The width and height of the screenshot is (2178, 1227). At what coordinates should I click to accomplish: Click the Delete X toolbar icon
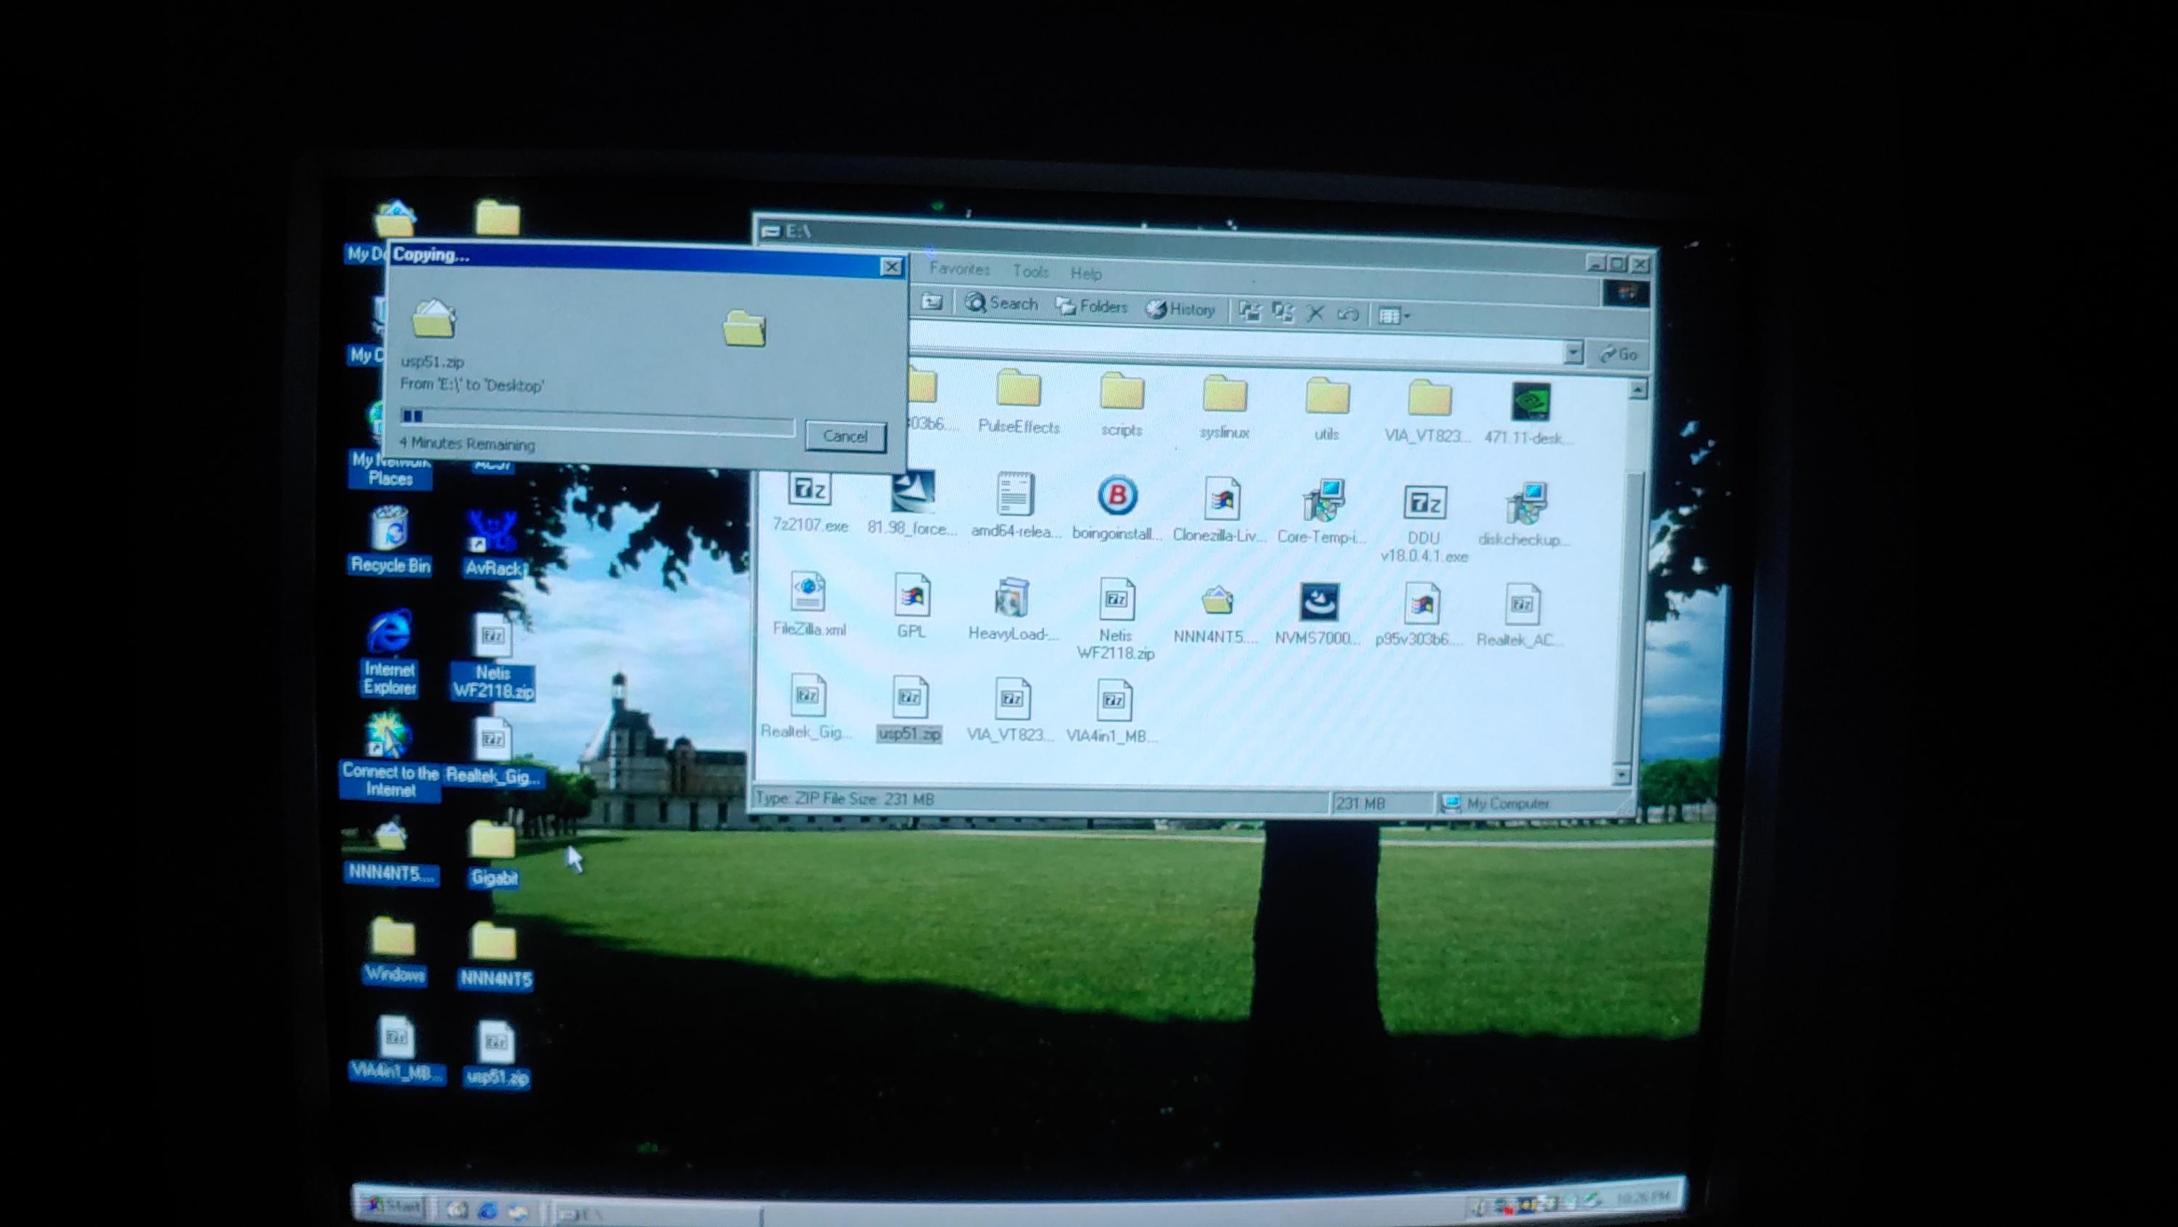[x=1316, y=314]
